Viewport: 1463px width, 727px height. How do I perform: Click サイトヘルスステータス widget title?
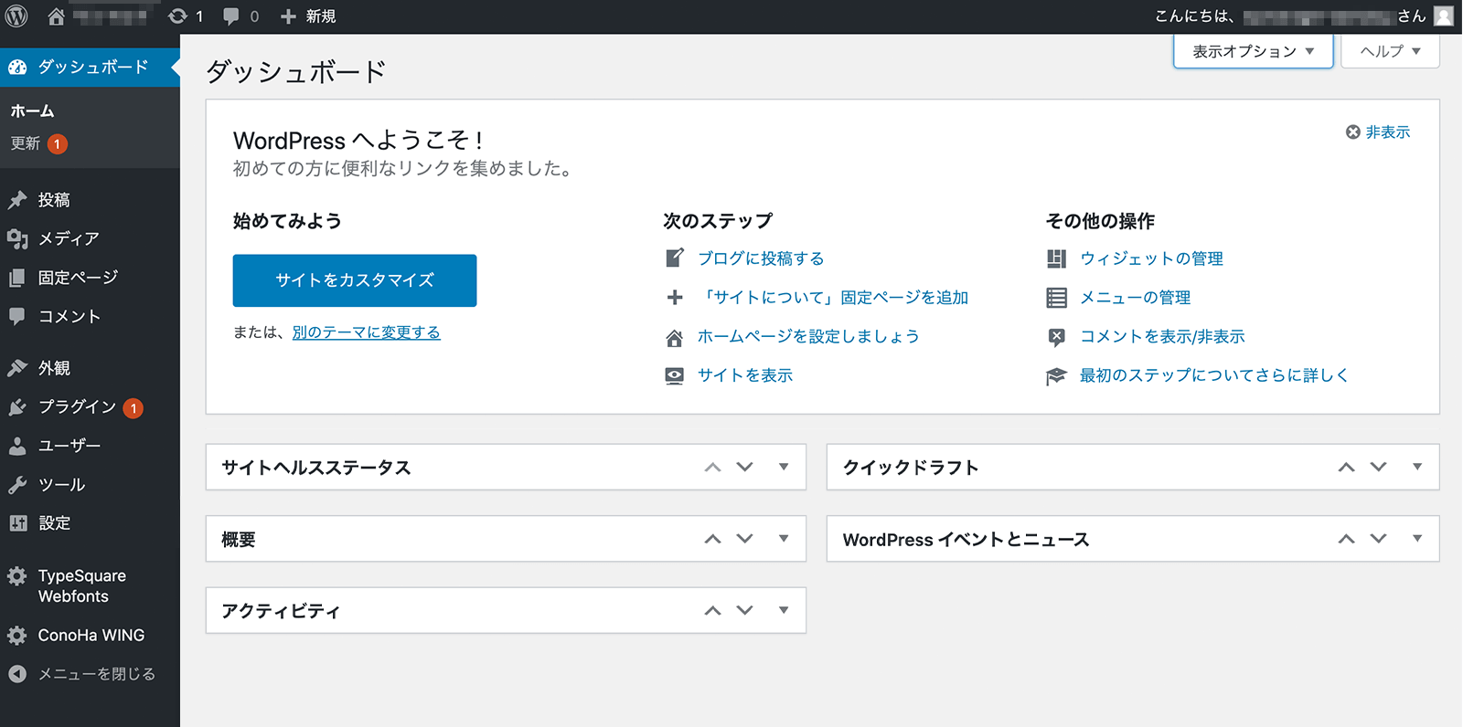click(316, 468)
